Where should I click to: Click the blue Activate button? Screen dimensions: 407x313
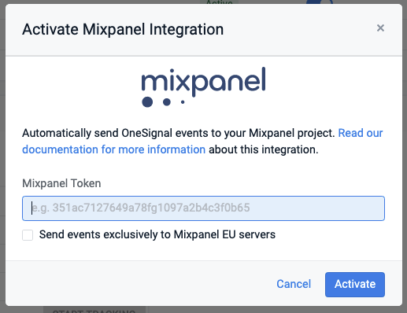click(355, 285)
